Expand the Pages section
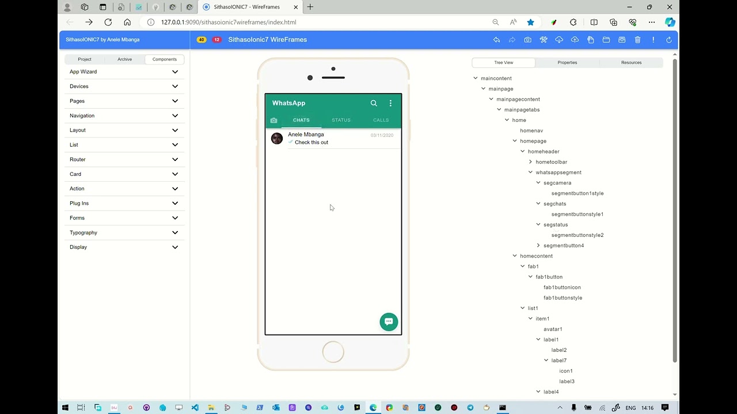Screen dimensions: 737x414 click(x=124, y=101)
